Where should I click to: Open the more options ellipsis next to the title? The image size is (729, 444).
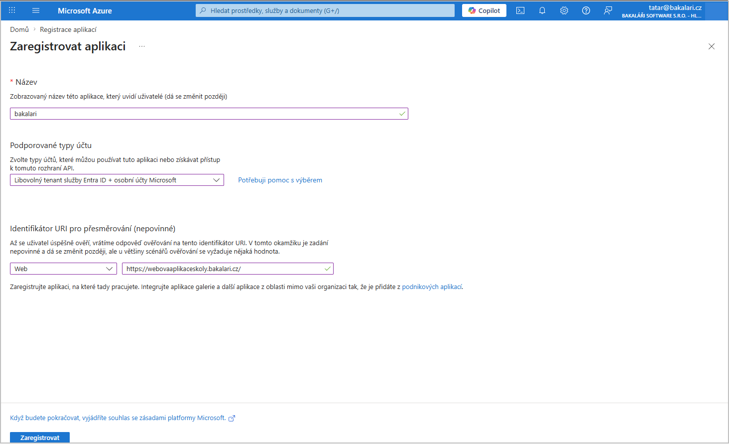(142, 46)
